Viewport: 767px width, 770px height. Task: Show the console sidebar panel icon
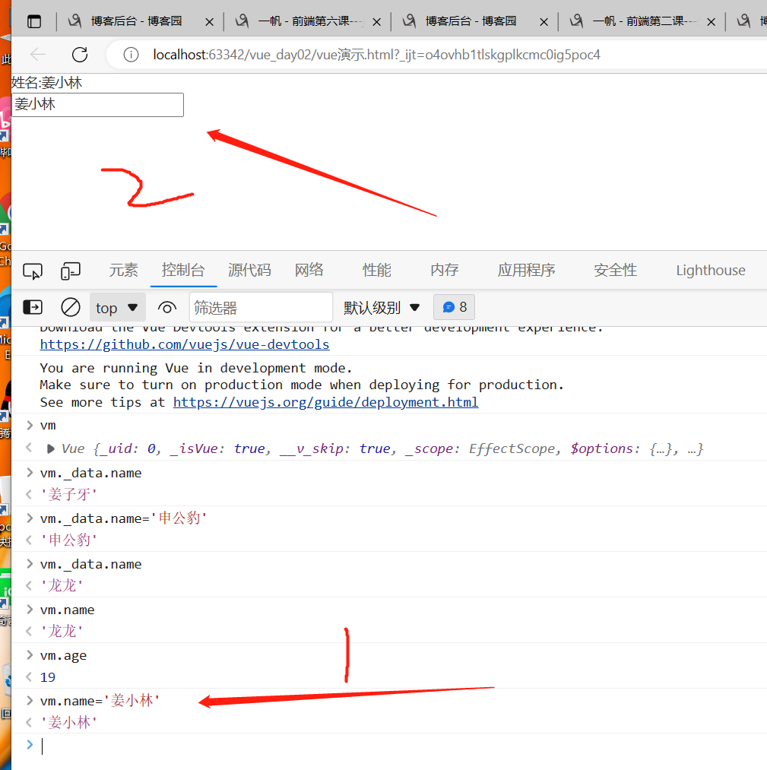pyautogui.click(x=33, y=307)
